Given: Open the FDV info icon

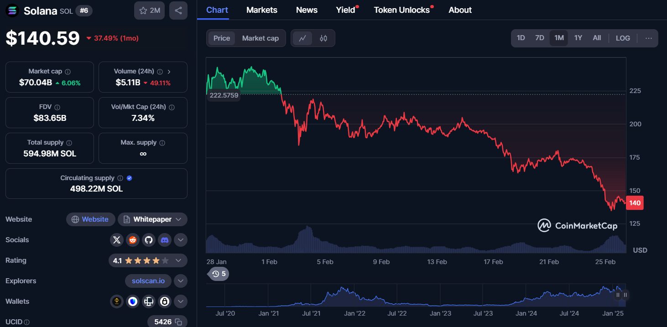Looking at the screenshot, I should 57,107.
